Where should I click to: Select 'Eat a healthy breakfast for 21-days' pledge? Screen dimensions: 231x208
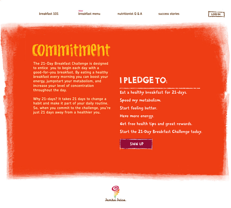click(153, 92)
